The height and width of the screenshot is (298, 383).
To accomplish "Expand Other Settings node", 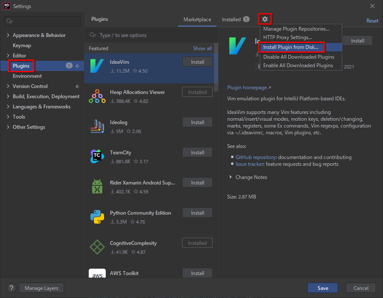I will tap(8, 127).
